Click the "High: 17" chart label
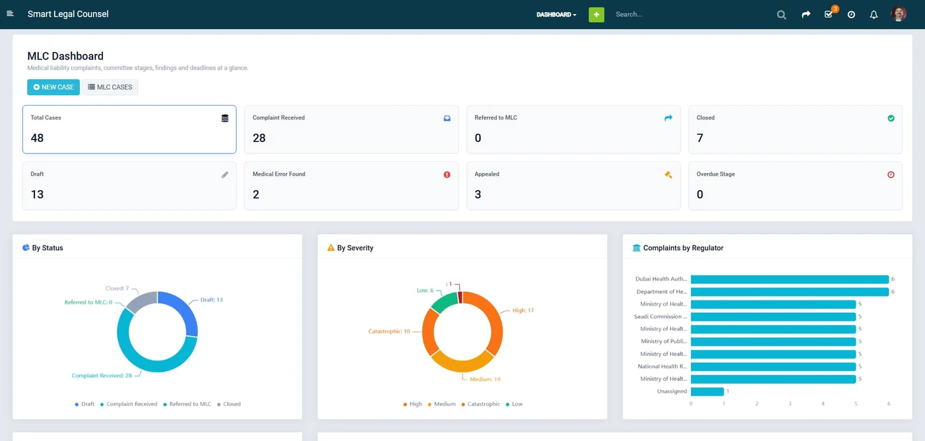925x441 pixels. click(523, 310)
